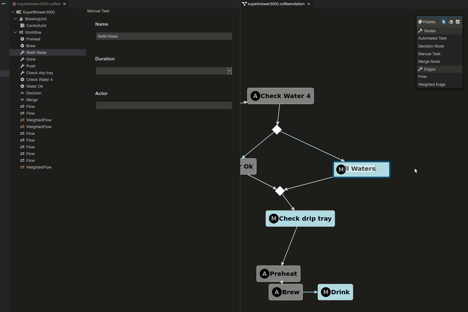Image resolution: width=468 pixels, height=312 pixels.
Task: Click inside the Name text field
Action: pos(164,36)
